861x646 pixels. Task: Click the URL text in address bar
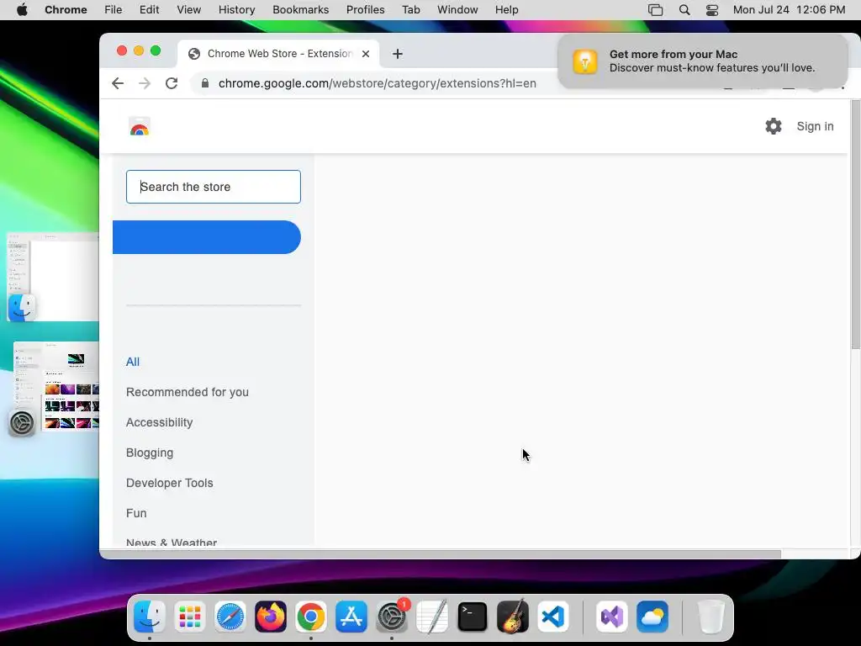378,83
